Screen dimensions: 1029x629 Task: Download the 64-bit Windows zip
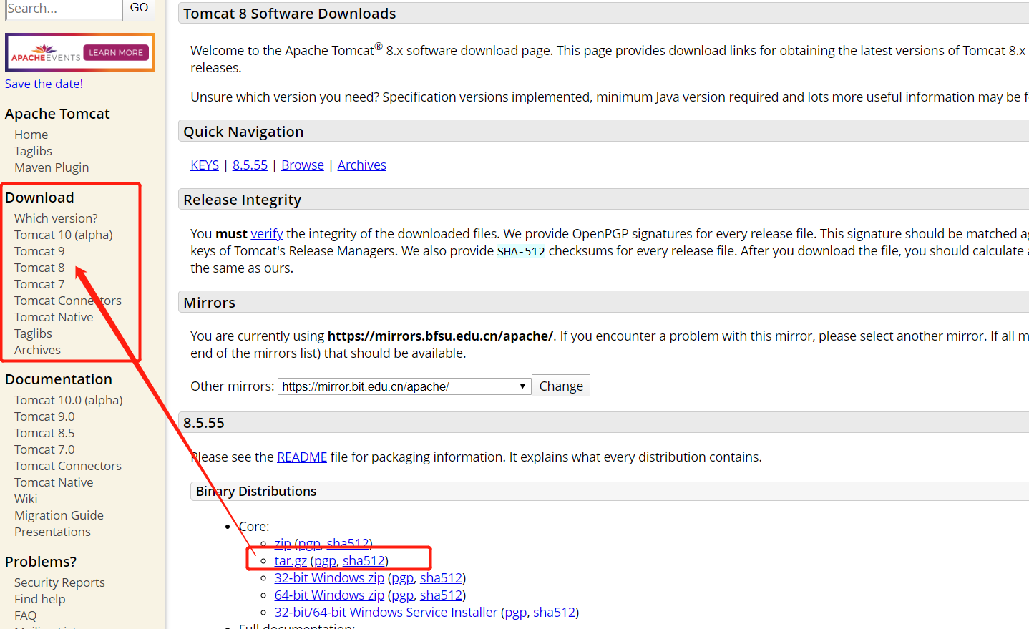coord(329,595)
